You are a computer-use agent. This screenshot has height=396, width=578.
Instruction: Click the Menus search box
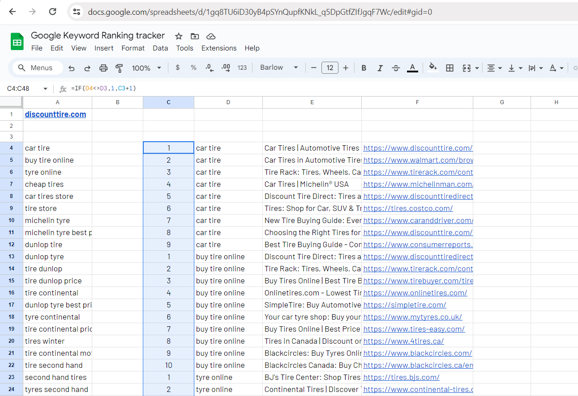pos(38,68)
